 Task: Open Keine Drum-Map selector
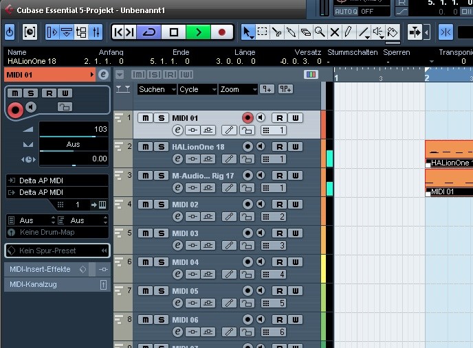coord(57,232)
